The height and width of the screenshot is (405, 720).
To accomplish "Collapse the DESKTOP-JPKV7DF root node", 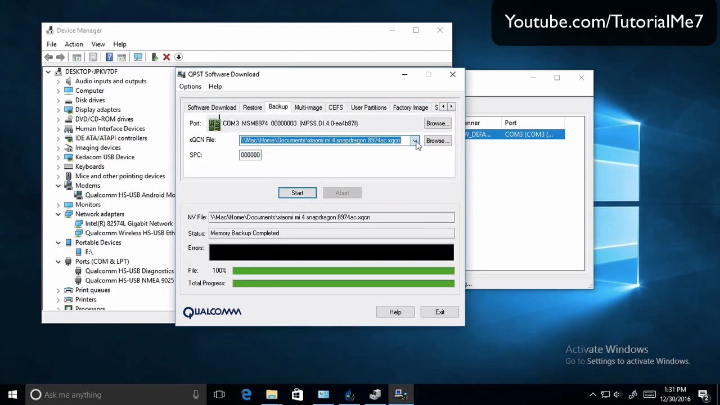I will 48,71.
